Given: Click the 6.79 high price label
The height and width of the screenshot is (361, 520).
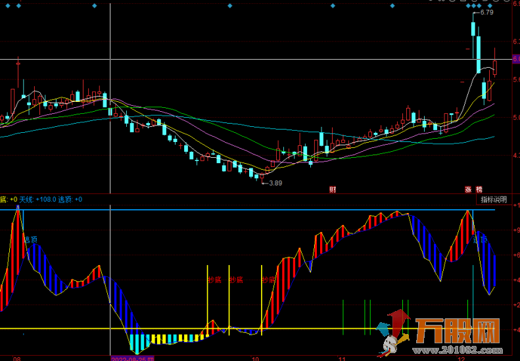Looking at the screenshot, I should [487, 12].
